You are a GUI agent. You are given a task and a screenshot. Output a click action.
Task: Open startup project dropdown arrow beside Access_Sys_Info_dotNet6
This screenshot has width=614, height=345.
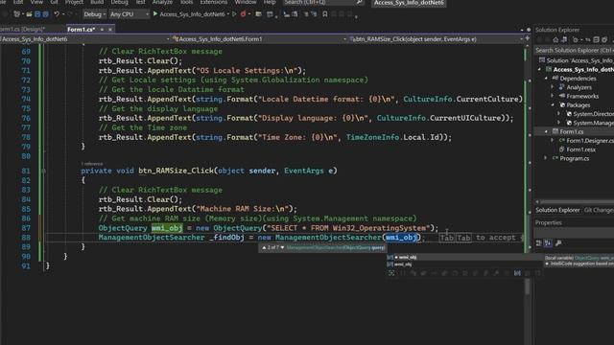[x=228, y=14]
